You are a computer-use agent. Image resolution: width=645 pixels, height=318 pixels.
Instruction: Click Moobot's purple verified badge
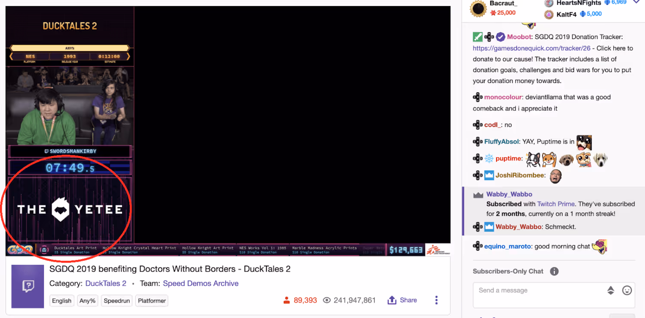(x=500, y=37)
